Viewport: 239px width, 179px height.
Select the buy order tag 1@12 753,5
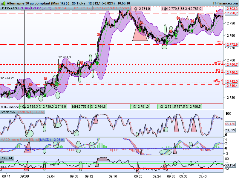[x=81, y=107]
